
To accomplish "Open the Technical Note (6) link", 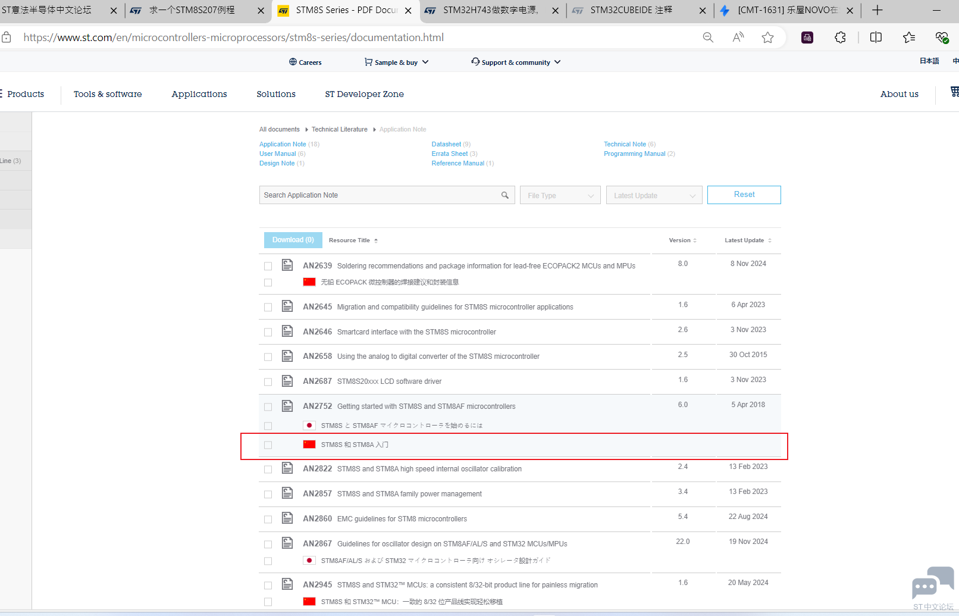I will coord(630,144).
